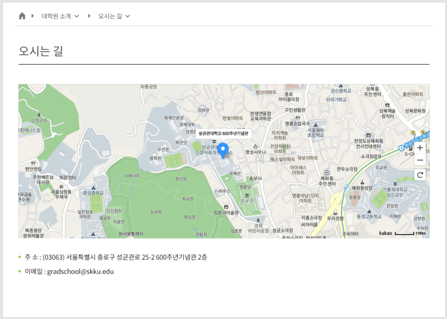This screenshot has width=447, height=319.
Task: Click the 한양도성혜화동 전시안내센터 map icon
Action: click(x=368, y=135)
